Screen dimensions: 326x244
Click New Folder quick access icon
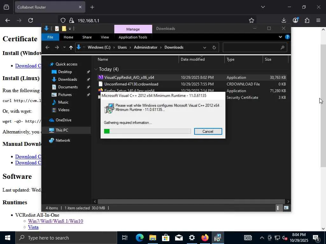pos(64,29)
